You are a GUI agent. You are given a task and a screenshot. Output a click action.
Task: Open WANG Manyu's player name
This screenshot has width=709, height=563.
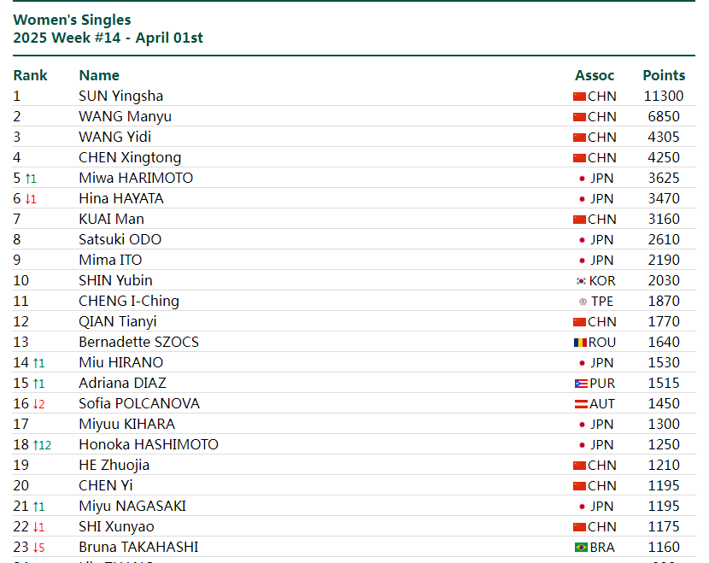(126, 117)
